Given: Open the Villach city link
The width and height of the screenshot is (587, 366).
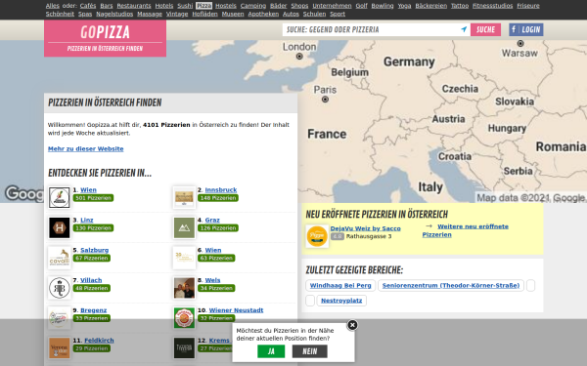Looking at the screenshot, I should click(x=91, y=280).
